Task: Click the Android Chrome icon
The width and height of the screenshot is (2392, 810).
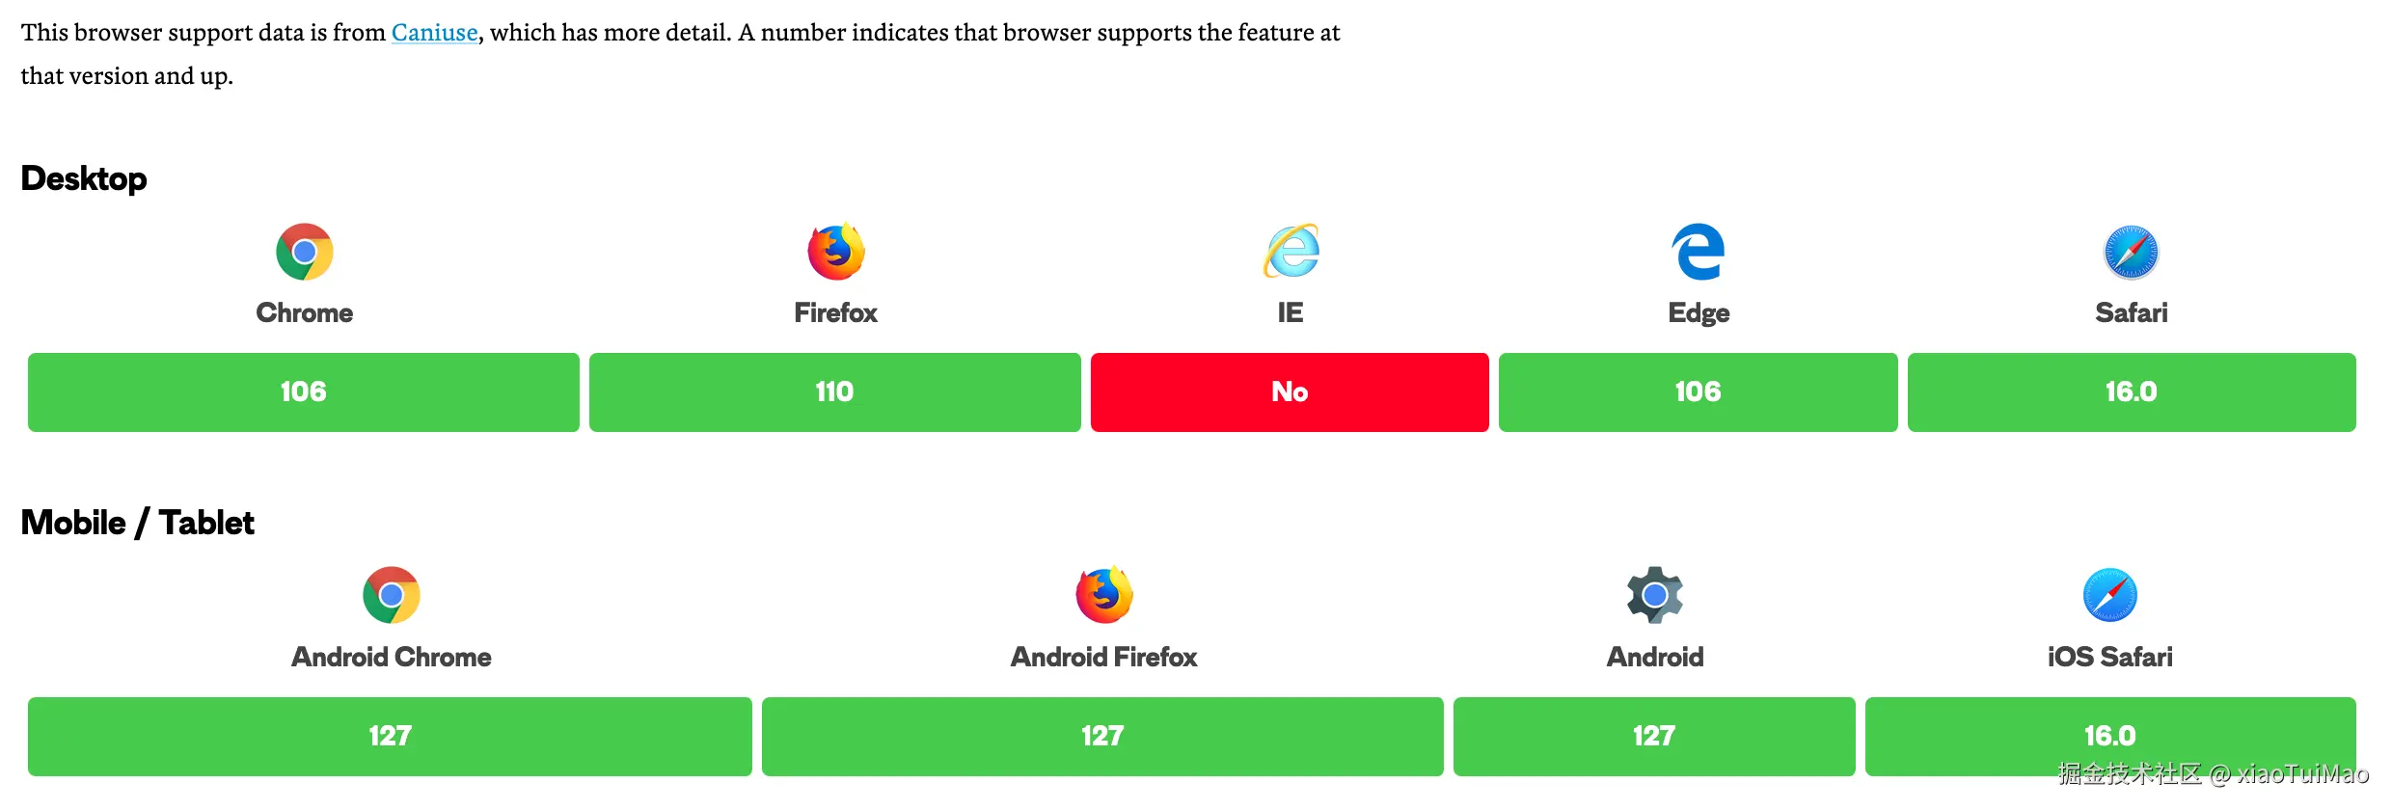Action: tap(392, 596)
